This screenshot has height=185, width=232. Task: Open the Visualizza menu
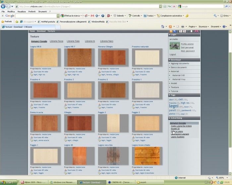pos(22,12)
